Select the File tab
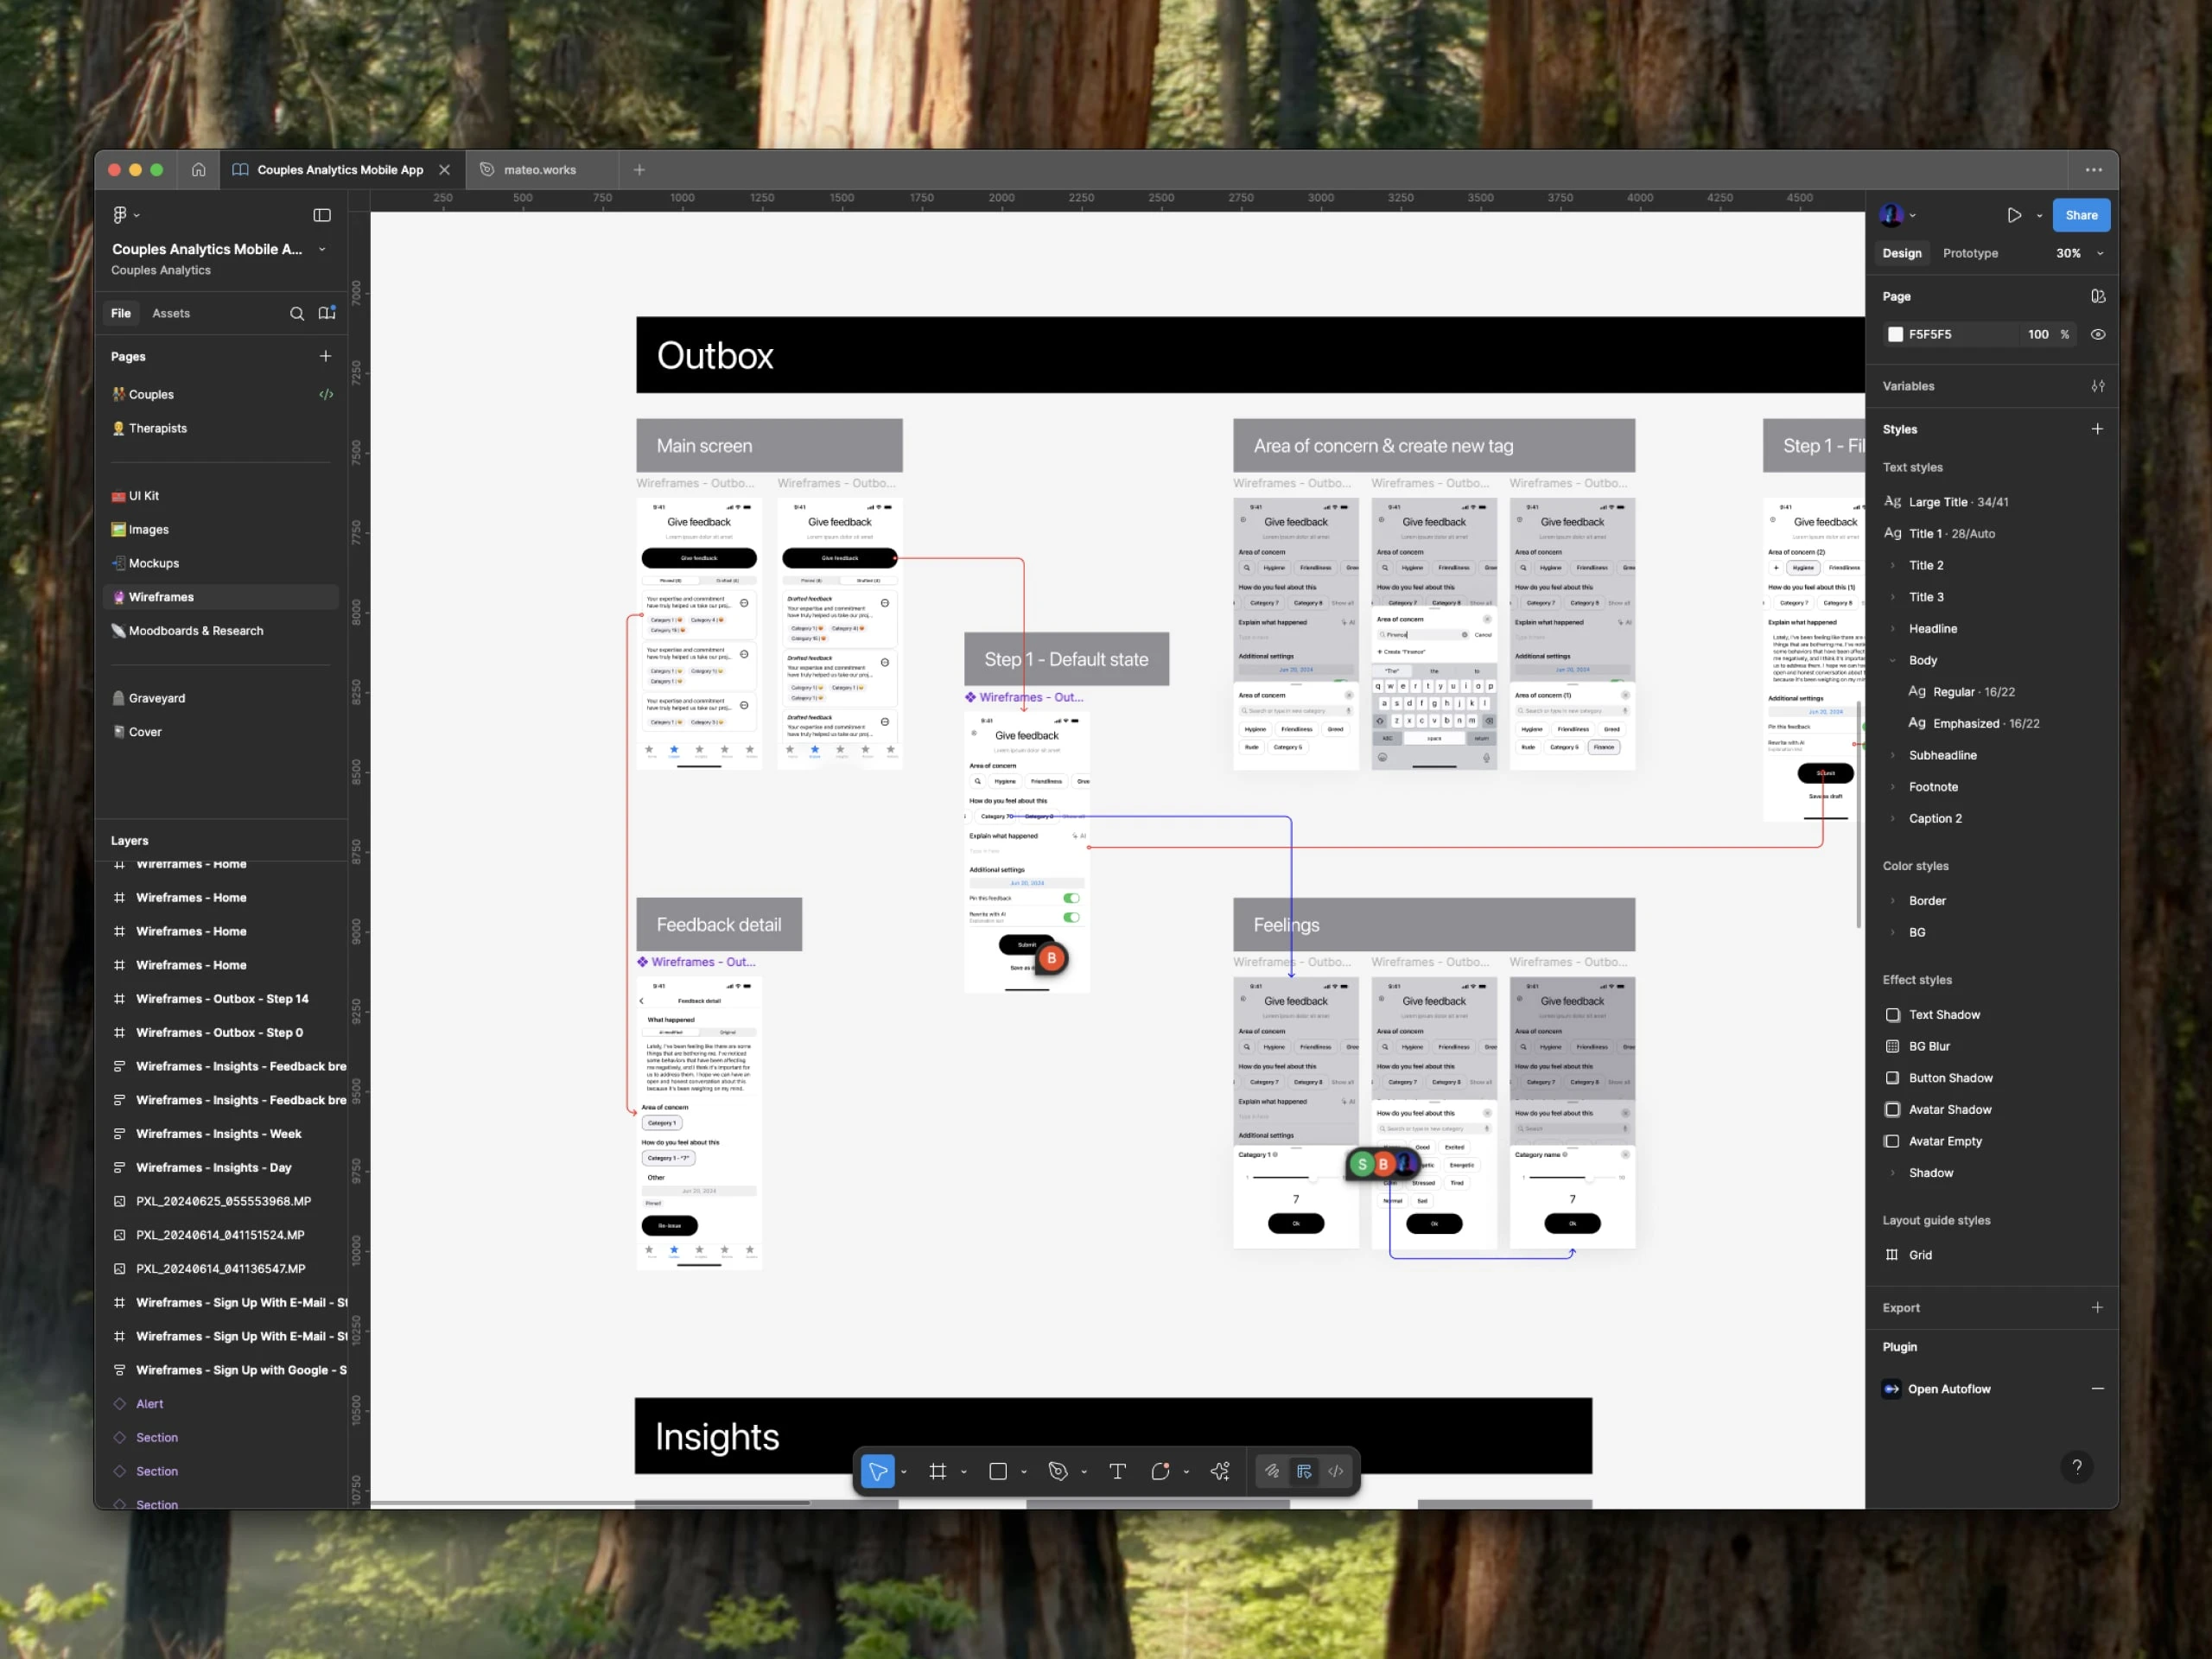The height and width of the screenshot is (1659, 2212). coord(121,313)
